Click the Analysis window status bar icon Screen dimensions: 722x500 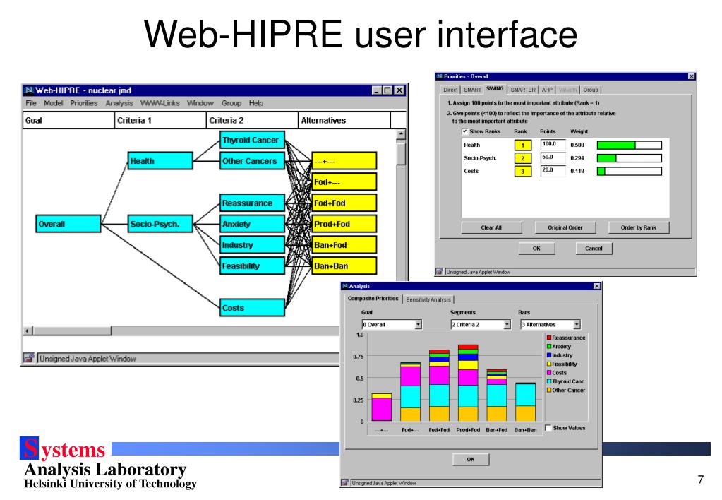(345, 482)
